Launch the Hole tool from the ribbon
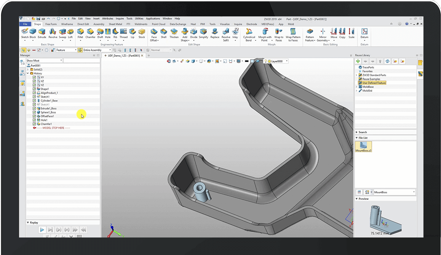Screen dimensions: 441x255 [108, 33]
